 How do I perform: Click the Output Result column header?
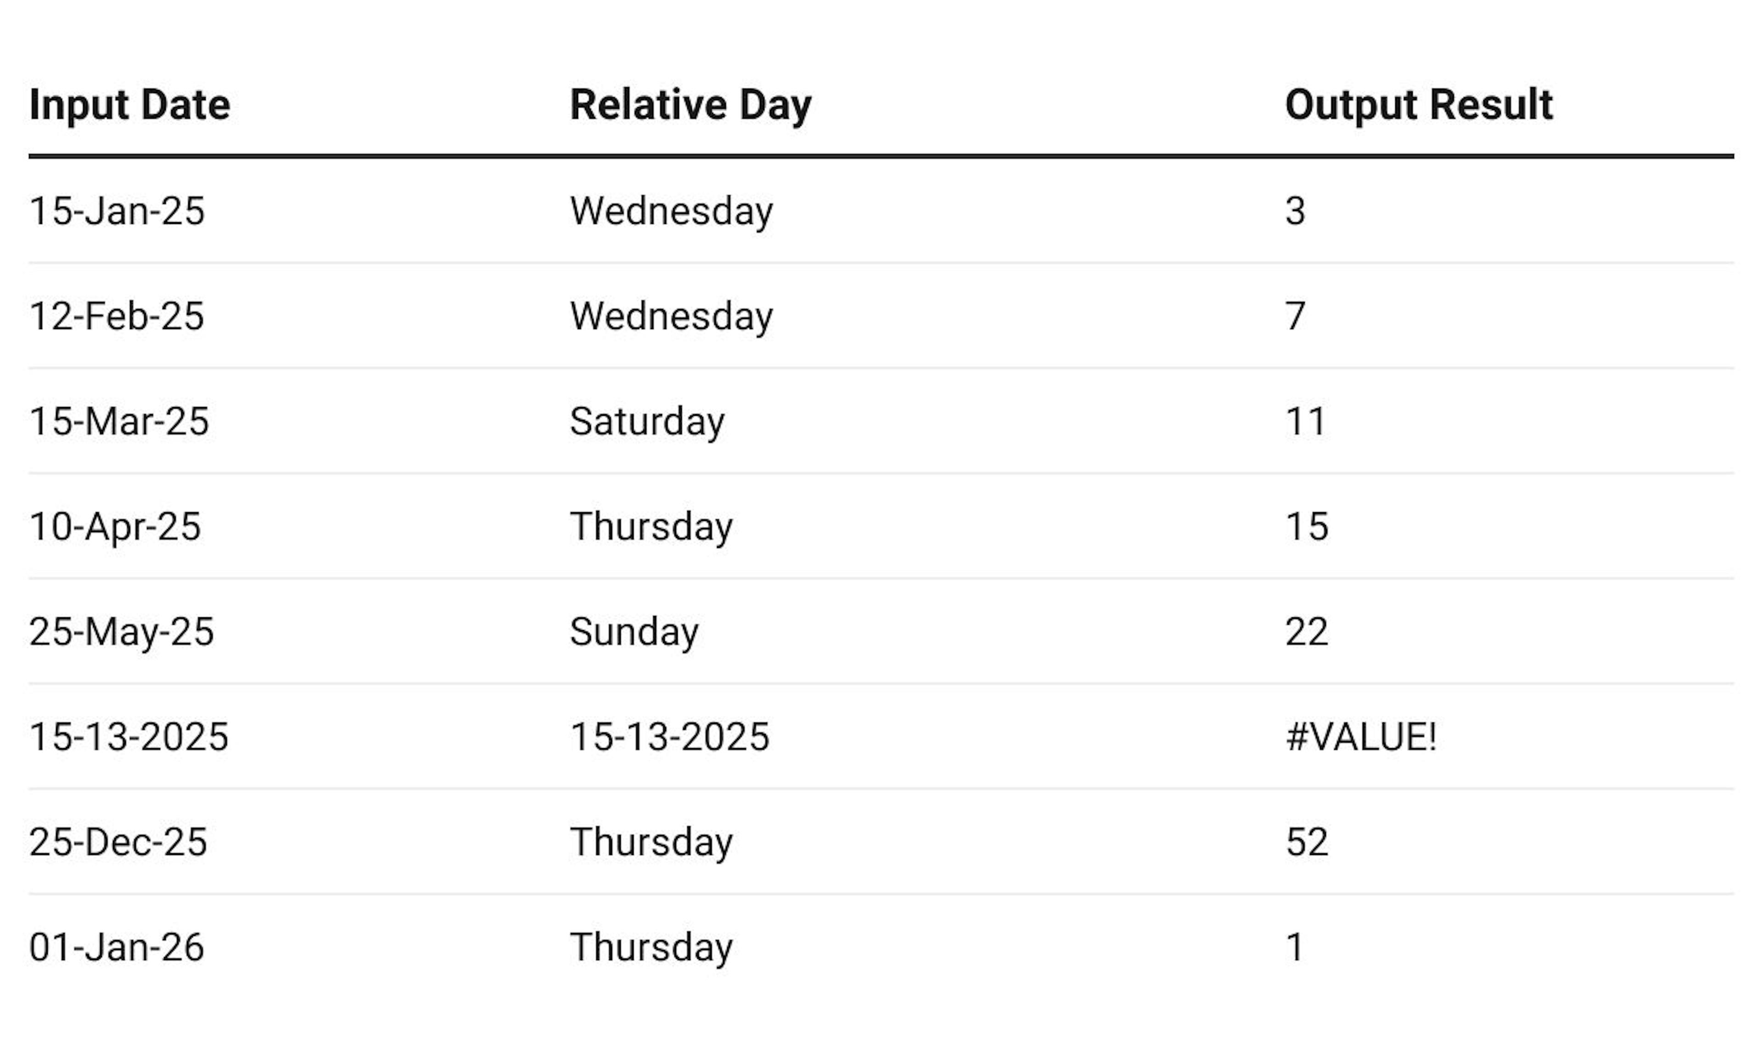point(1418,105)
